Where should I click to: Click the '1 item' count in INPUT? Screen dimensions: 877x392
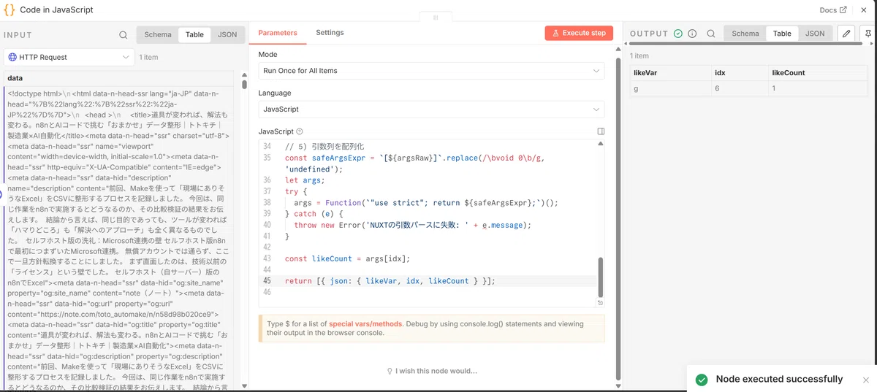[x=149, y=57]
